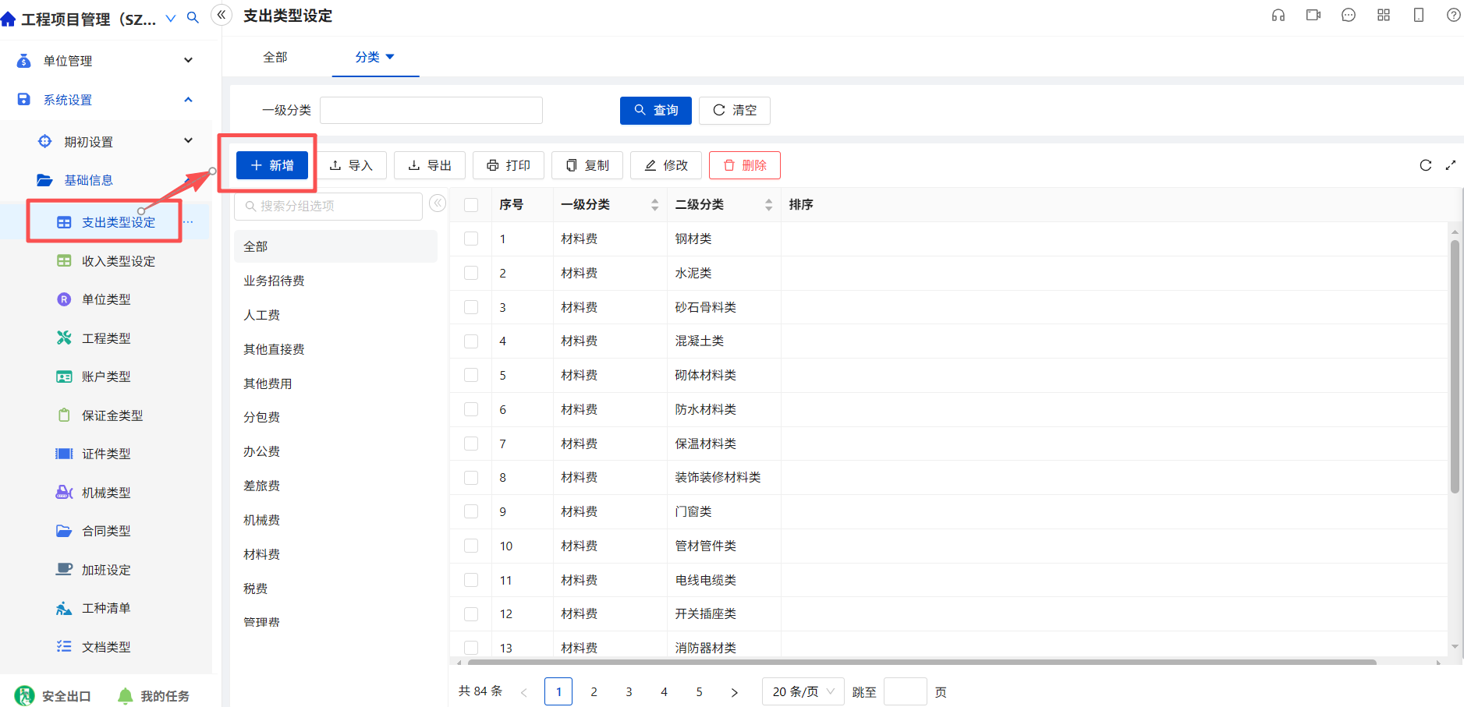The image size is (1464, 707).
Task: Focus the 一级分类 filter input
Action: click(431, 110)
